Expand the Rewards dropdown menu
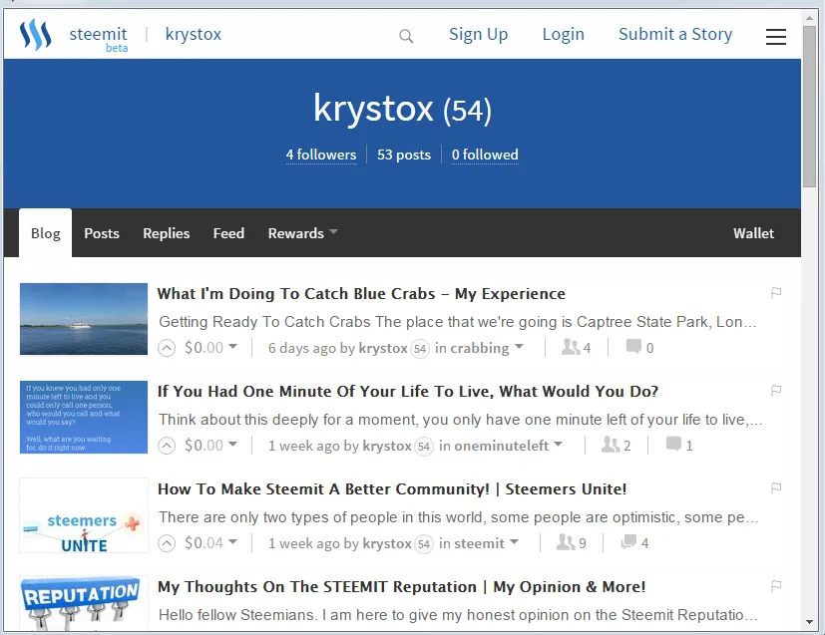This screenshot has width=825, height=635. [302, 233]
